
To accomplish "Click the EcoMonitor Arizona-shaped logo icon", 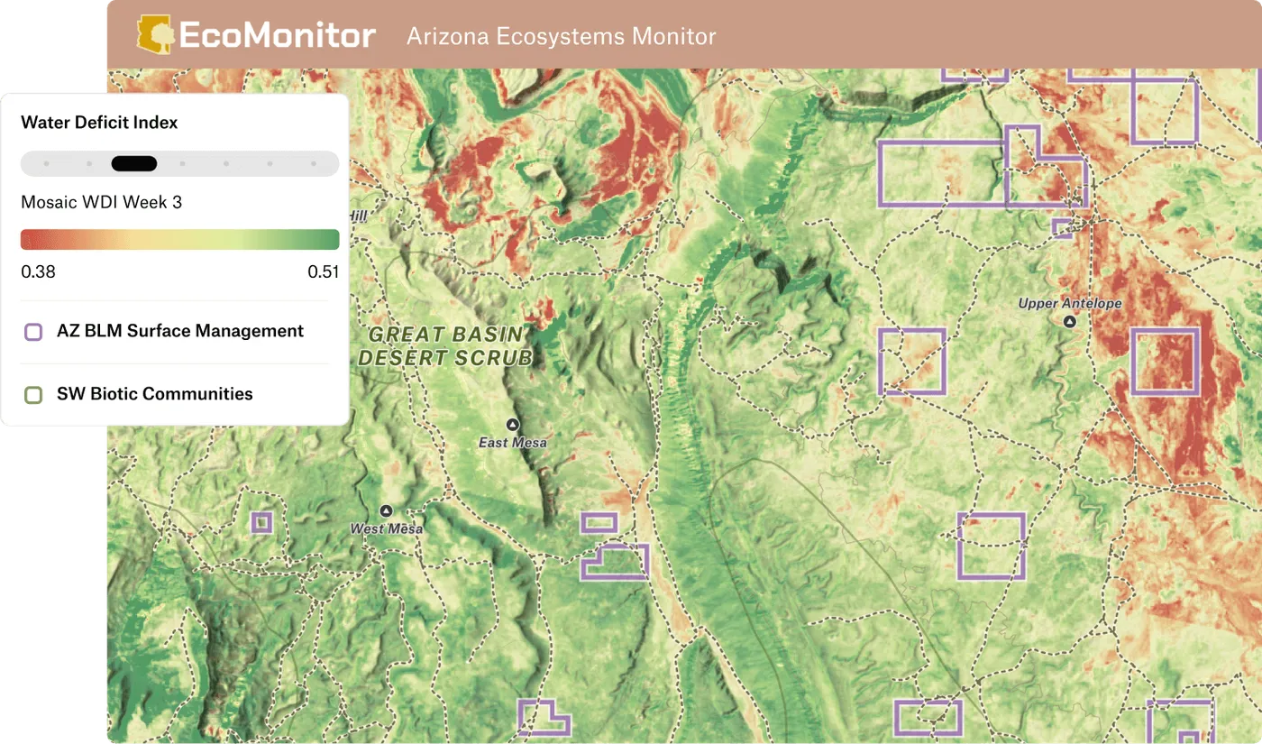I will (156, 34).
